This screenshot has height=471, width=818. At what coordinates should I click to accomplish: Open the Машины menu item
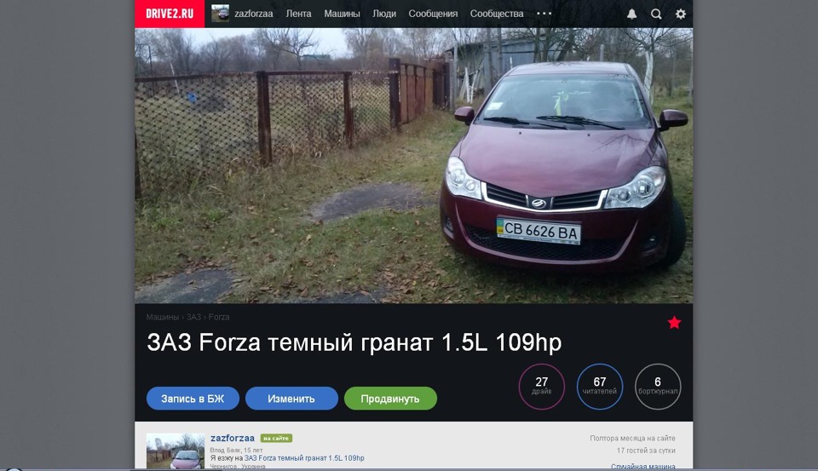342,14
